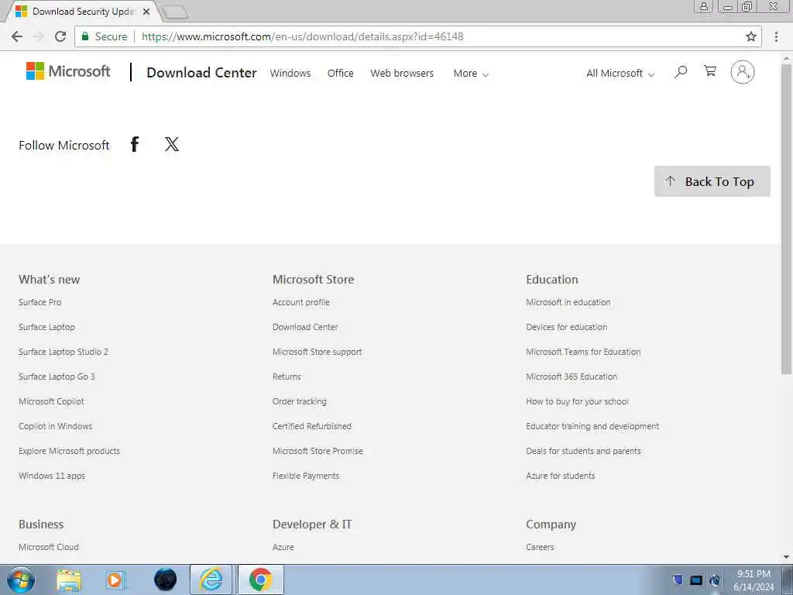The image size is (793, 595).
Task: Open Windows 11 apps link
Action: 52,476
